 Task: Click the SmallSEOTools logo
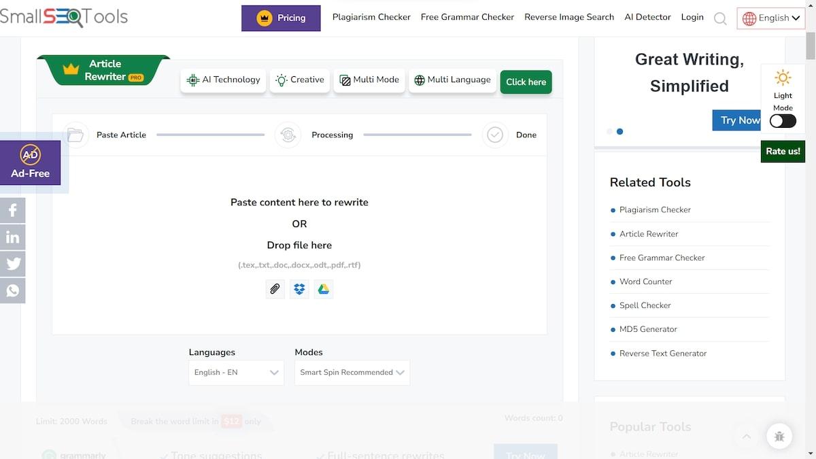click(x=64, y=17)
